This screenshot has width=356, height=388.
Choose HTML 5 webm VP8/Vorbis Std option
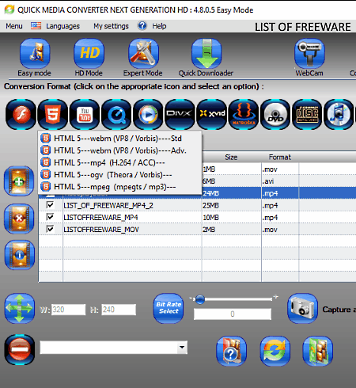coord(120,139)
